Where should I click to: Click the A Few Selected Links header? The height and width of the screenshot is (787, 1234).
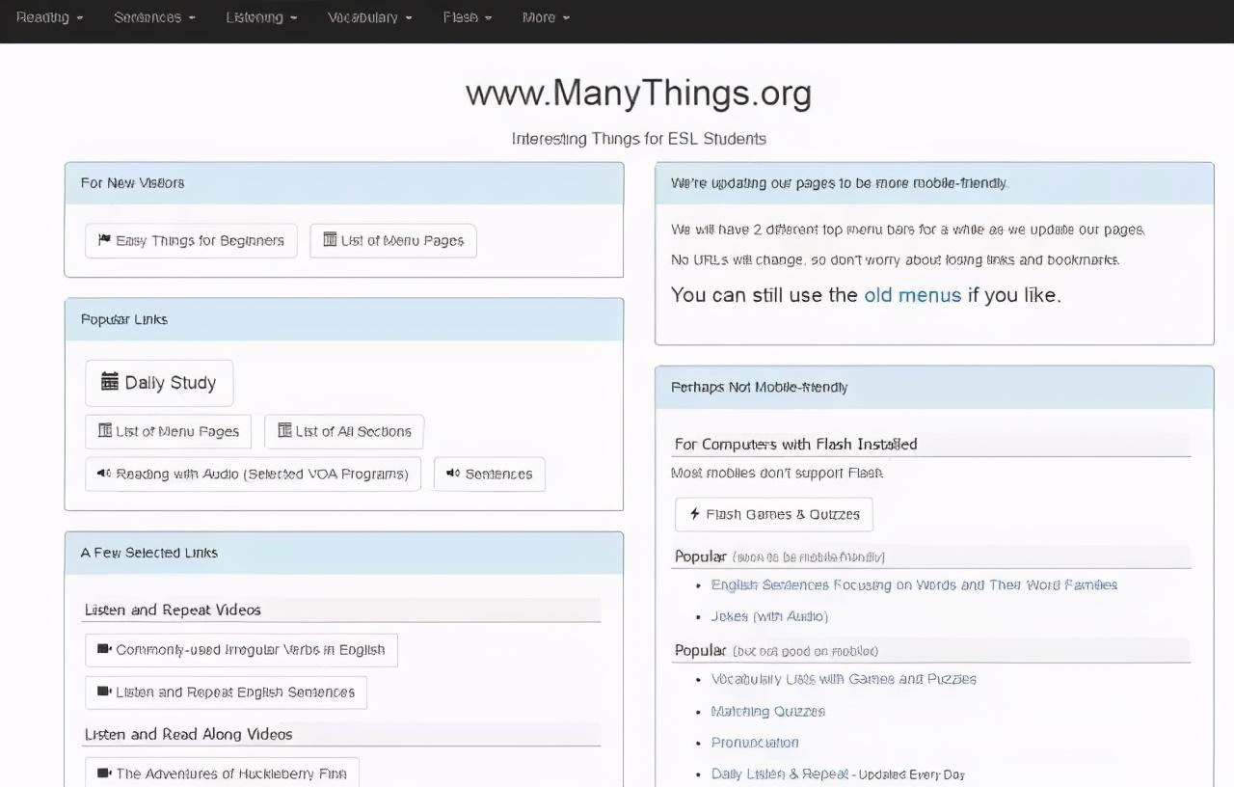point(344,554)
